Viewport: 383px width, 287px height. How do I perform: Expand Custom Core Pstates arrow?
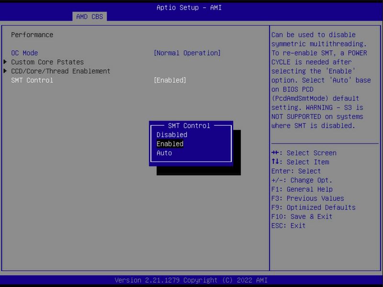coord(5,62)
